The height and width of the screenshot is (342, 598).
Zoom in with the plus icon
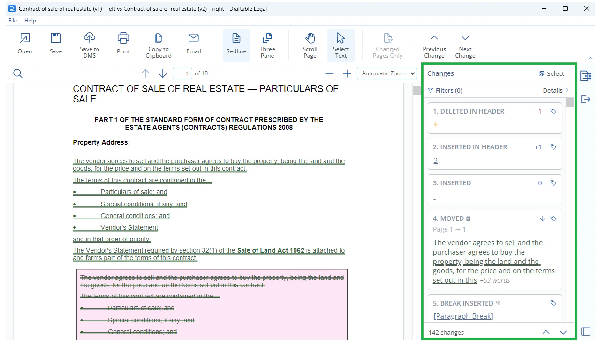(x=347, y=73)
